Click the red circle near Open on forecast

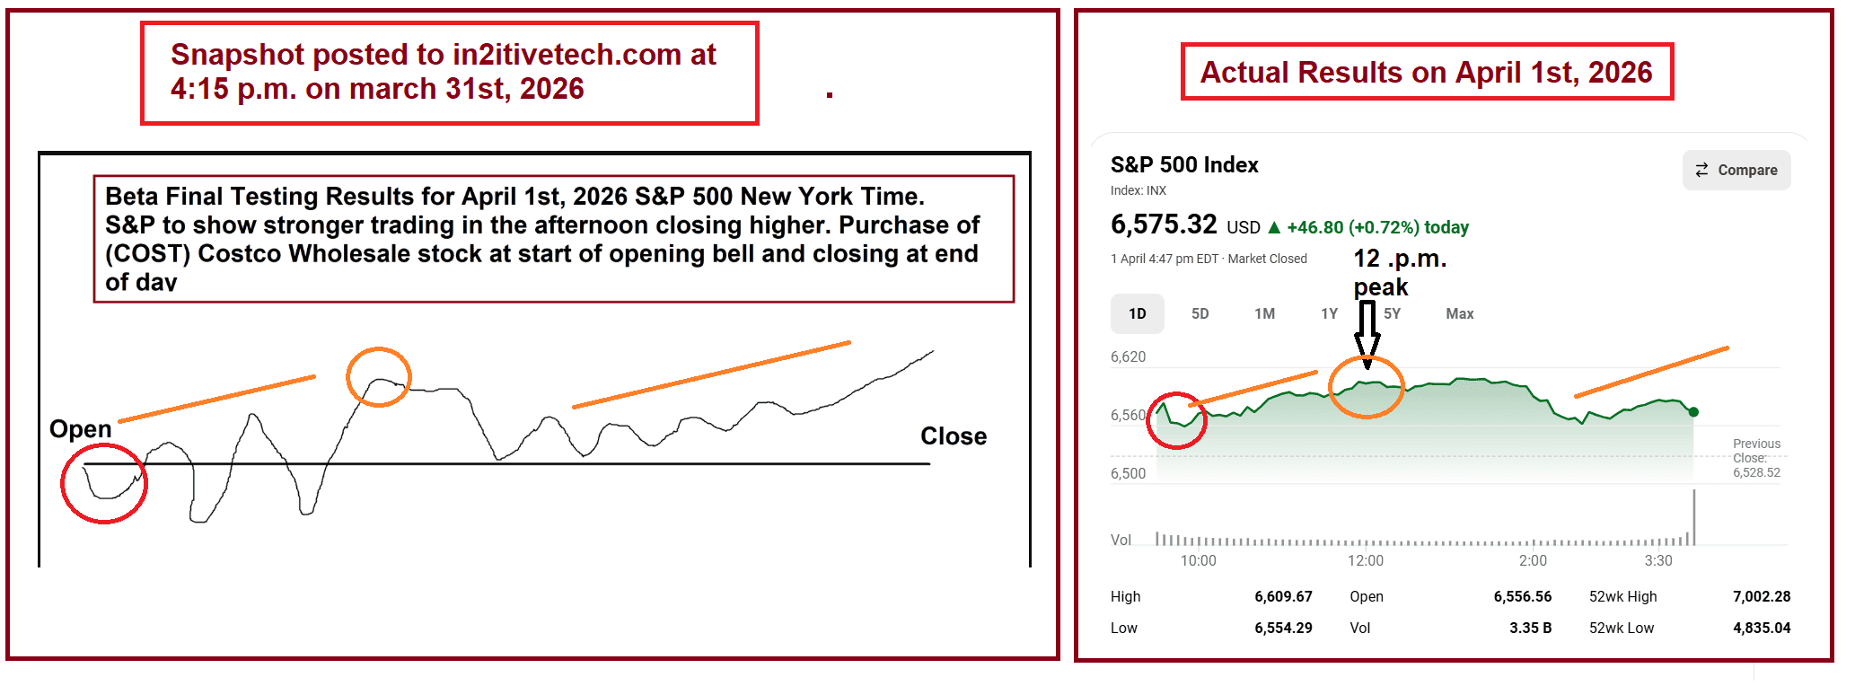point(104,484)
